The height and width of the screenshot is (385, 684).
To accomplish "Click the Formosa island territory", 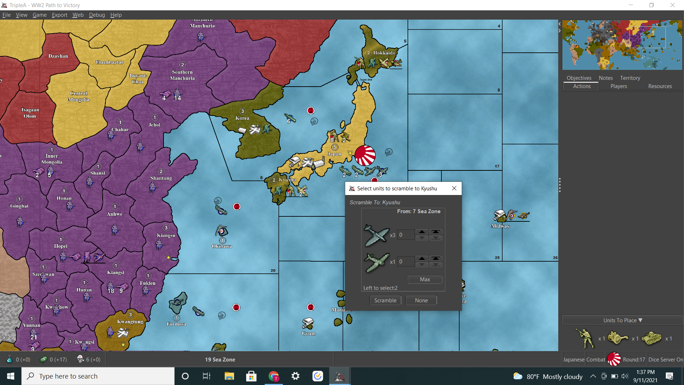I will point(178,303).
